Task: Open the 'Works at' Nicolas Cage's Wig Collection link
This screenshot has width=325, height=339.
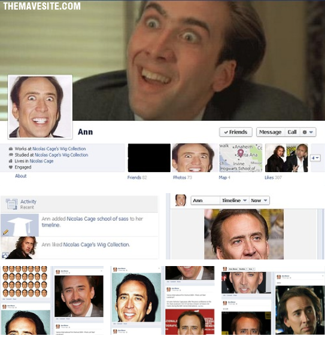Action: (59, 149)
